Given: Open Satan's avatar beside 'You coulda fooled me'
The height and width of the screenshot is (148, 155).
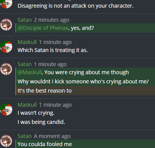Looking at the screenshot, I should click(x=6, y=141).
